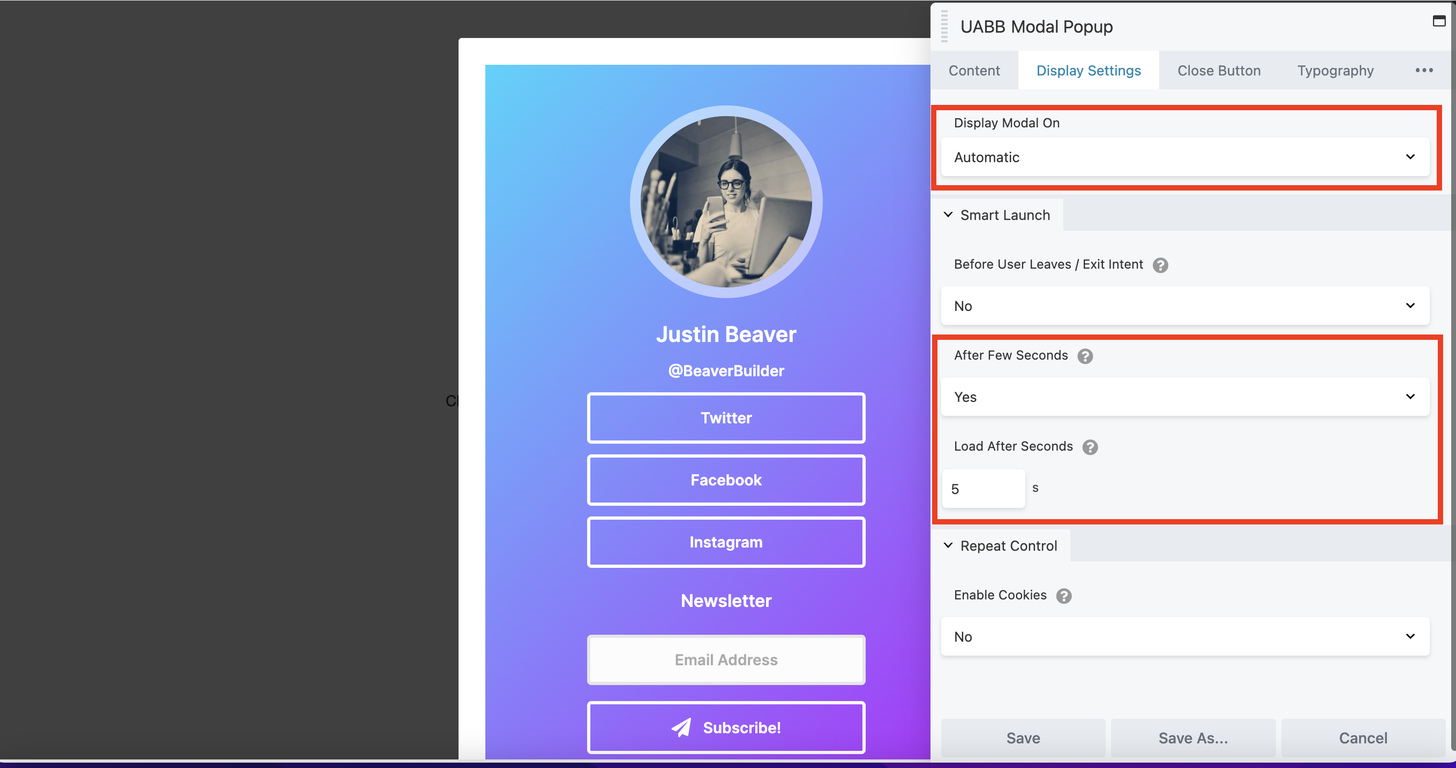Click the help icon next to Enable Cookies
The height and width of the screenshot is (768, 1456).
pos(1064,596)
